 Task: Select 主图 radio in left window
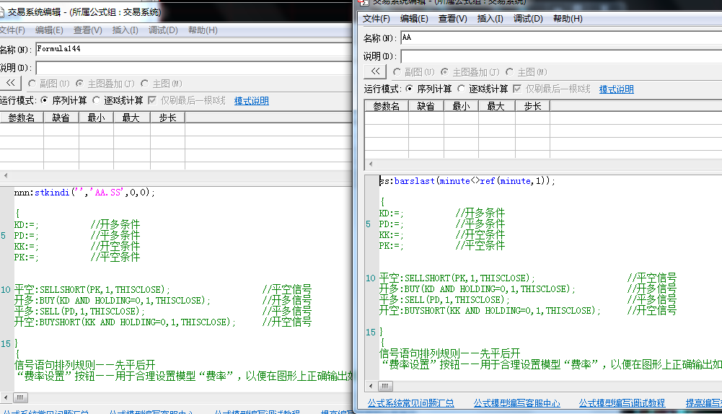point(144,84)
